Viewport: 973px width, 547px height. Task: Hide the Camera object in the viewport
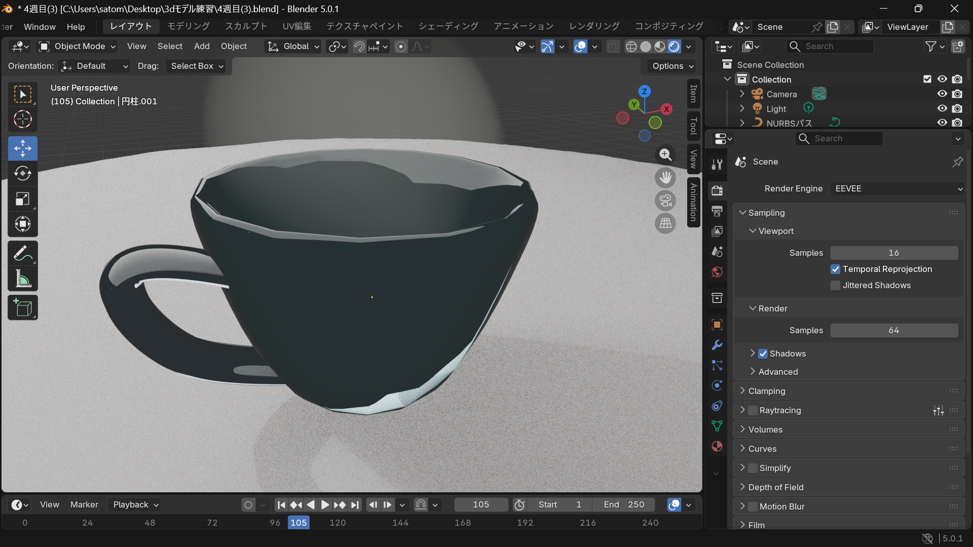(942, 94)
